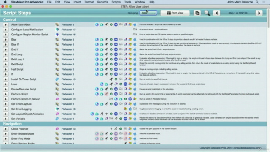Screen dimensions: 270x152
Task: Go to previous step with left arrow
Action: 216,13
